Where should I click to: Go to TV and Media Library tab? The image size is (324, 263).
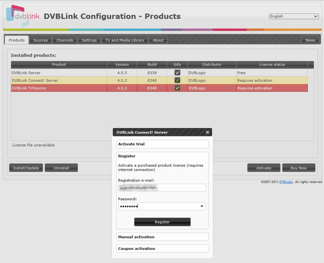click(125, 40)
